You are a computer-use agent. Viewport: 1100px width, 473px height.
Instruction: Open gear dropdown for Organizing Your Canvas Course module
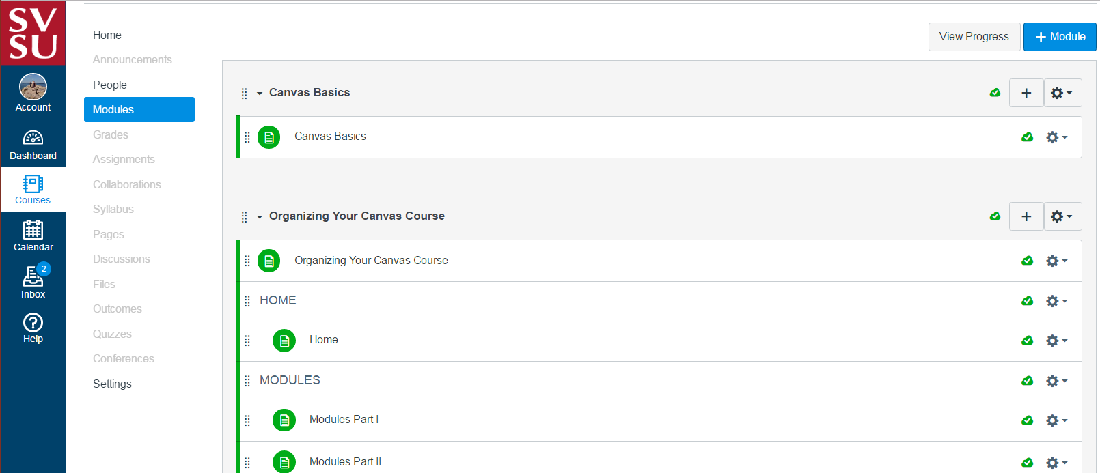click(1062, 216)
